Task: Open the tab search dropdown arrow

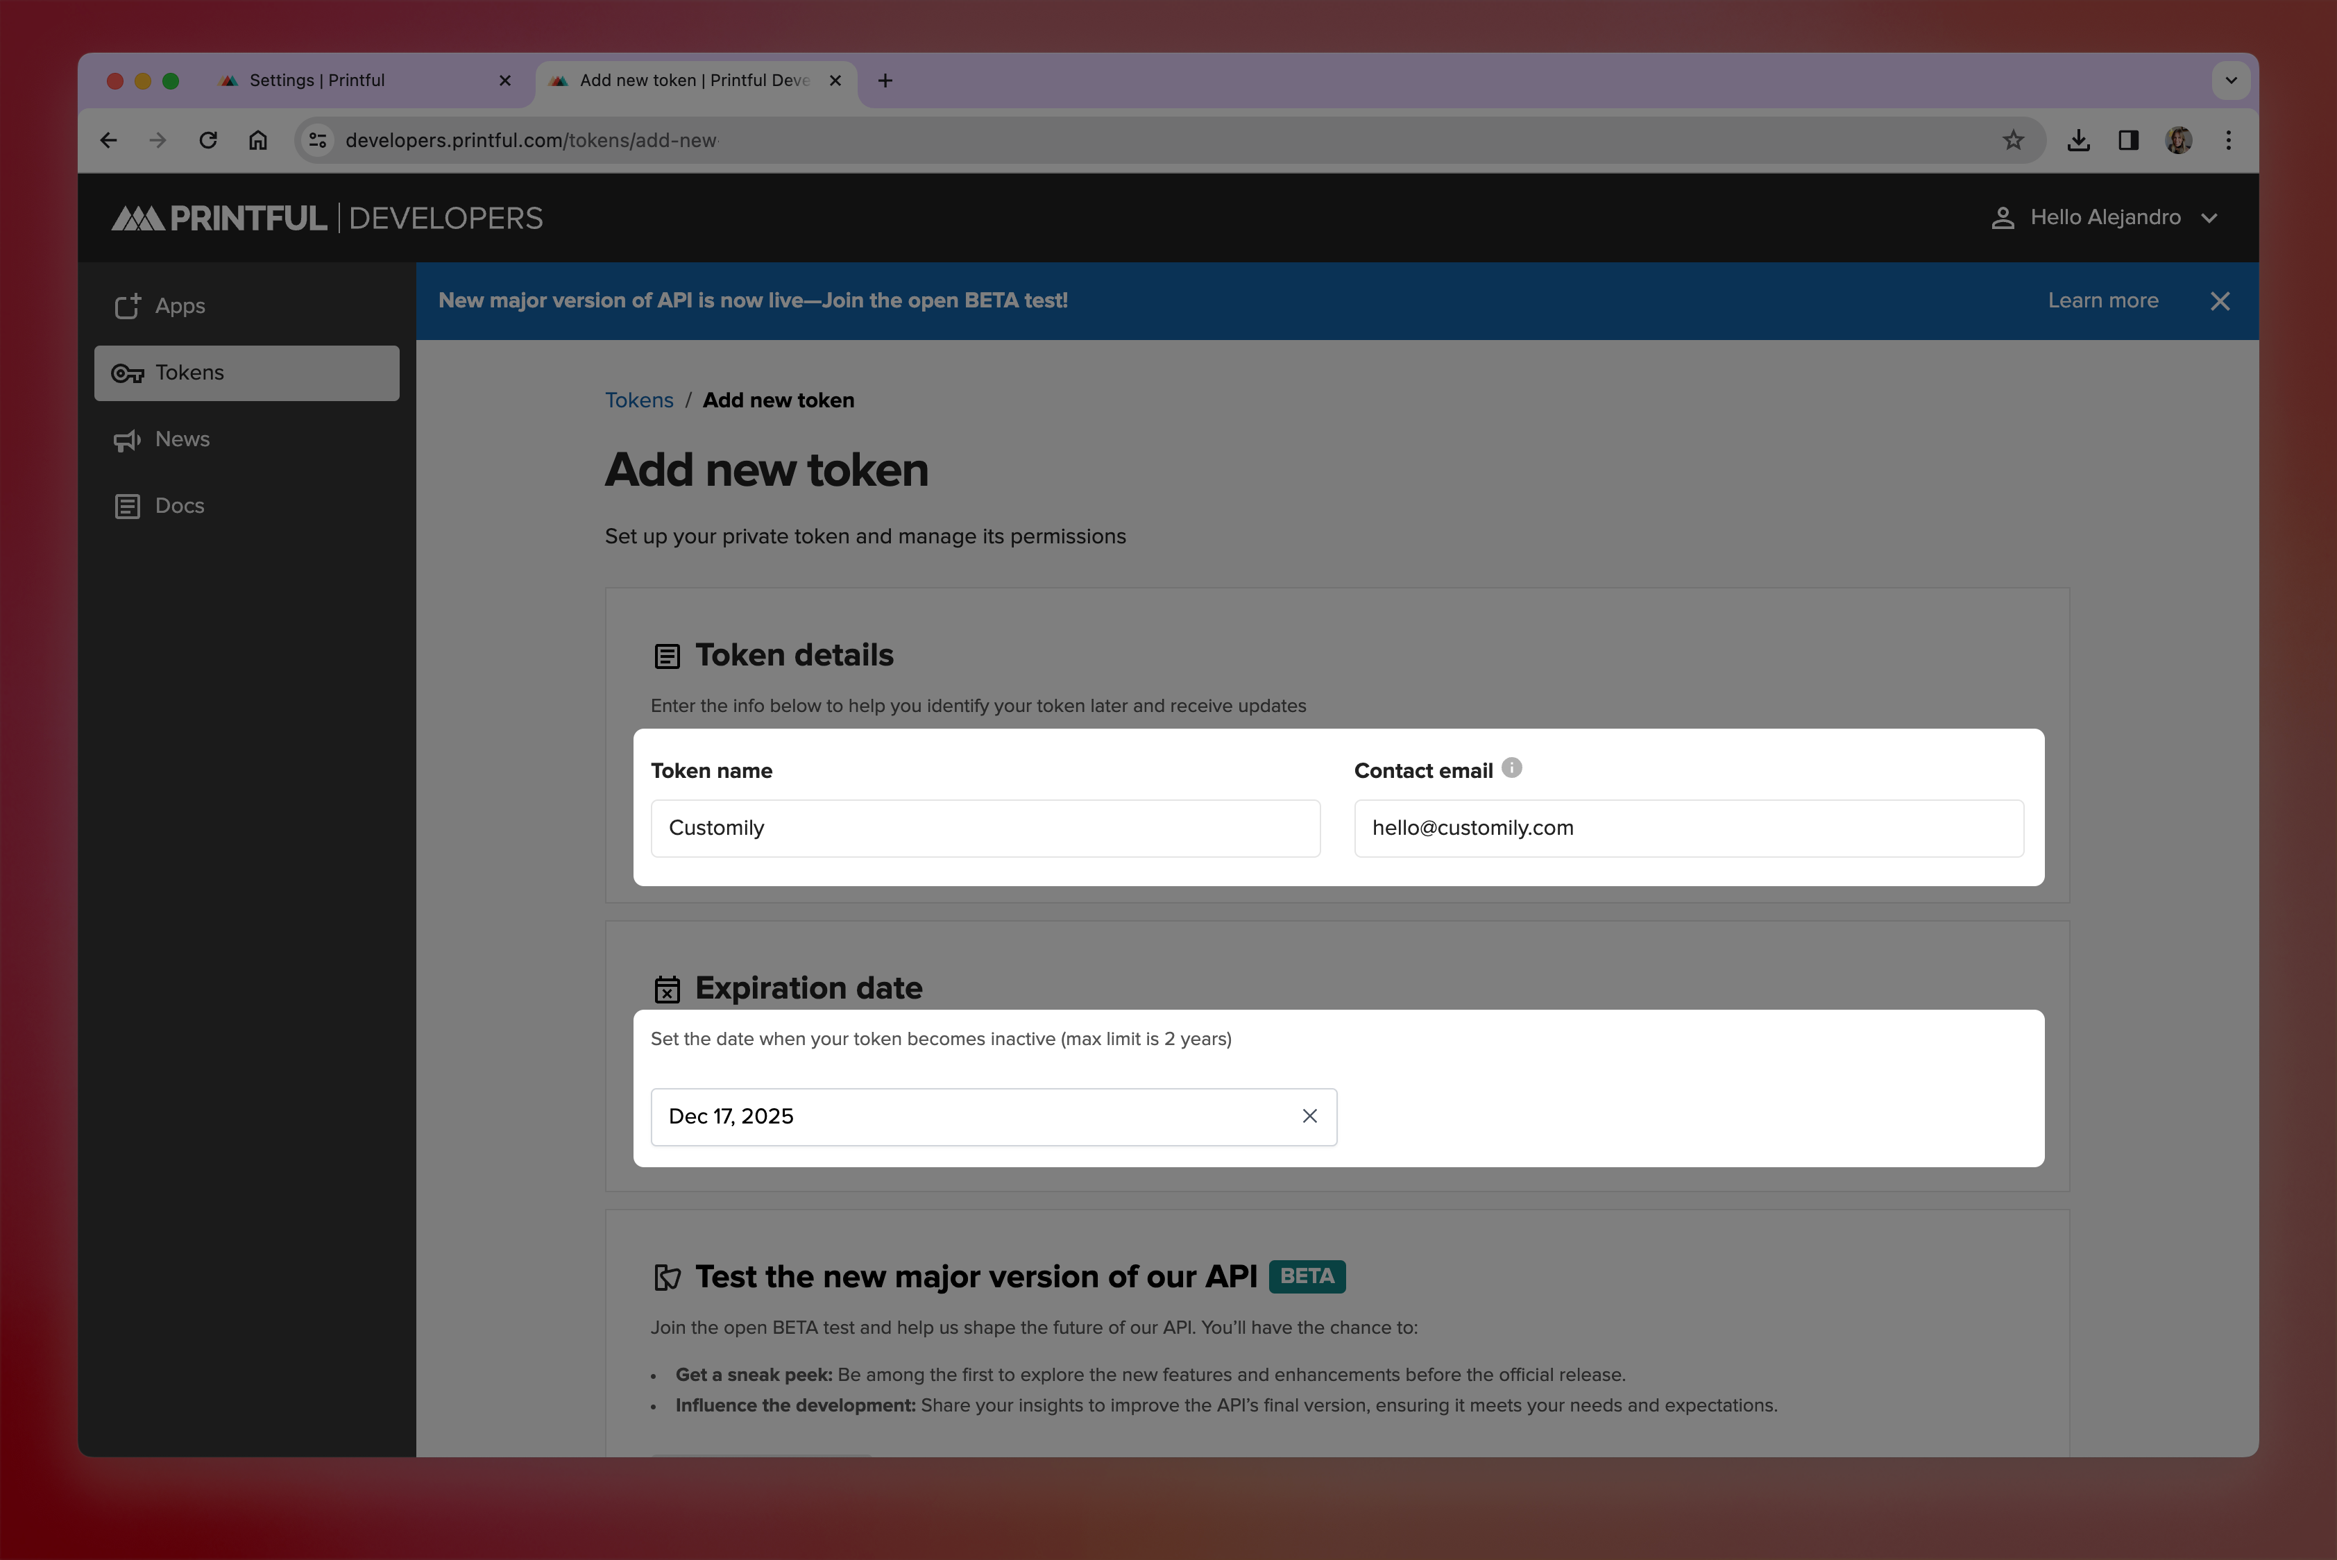Action: click(2231, 80)
